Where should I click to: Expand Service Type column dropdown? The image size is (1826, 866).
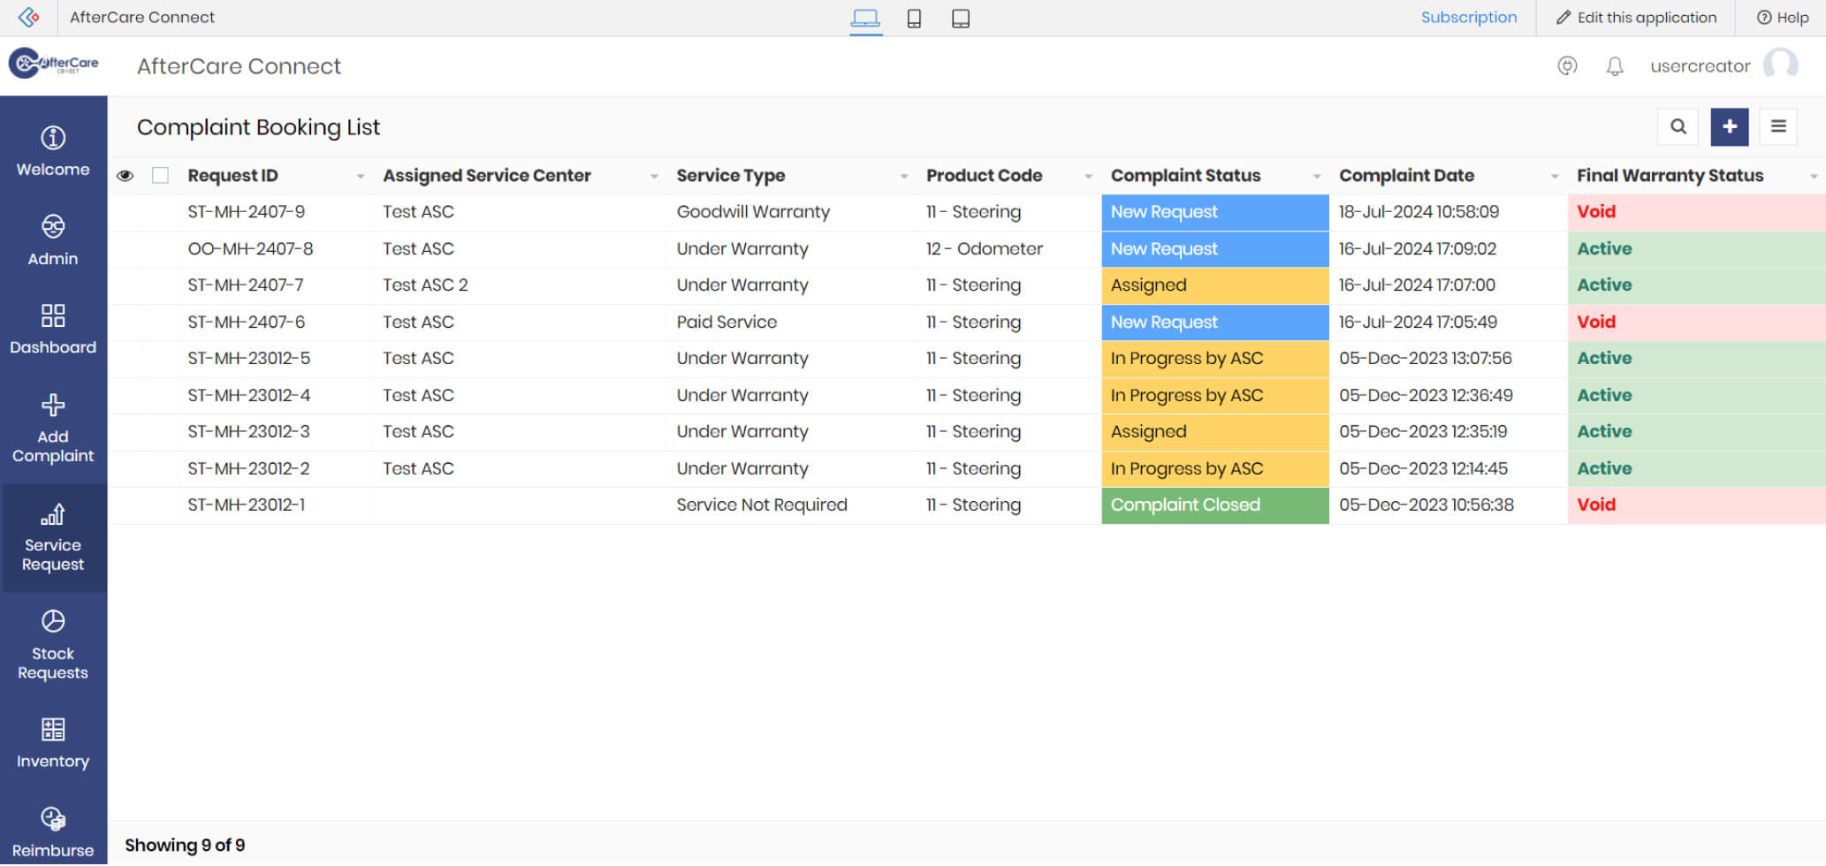pos(903,177)
